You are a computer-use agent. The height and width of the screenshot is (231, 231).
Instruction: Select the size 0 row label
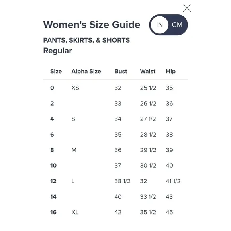click(x=52, y=88)
